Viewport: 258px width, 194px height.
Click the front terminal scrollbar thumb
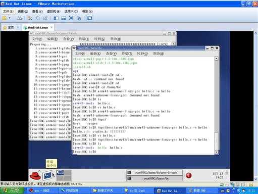pos(217,141)
